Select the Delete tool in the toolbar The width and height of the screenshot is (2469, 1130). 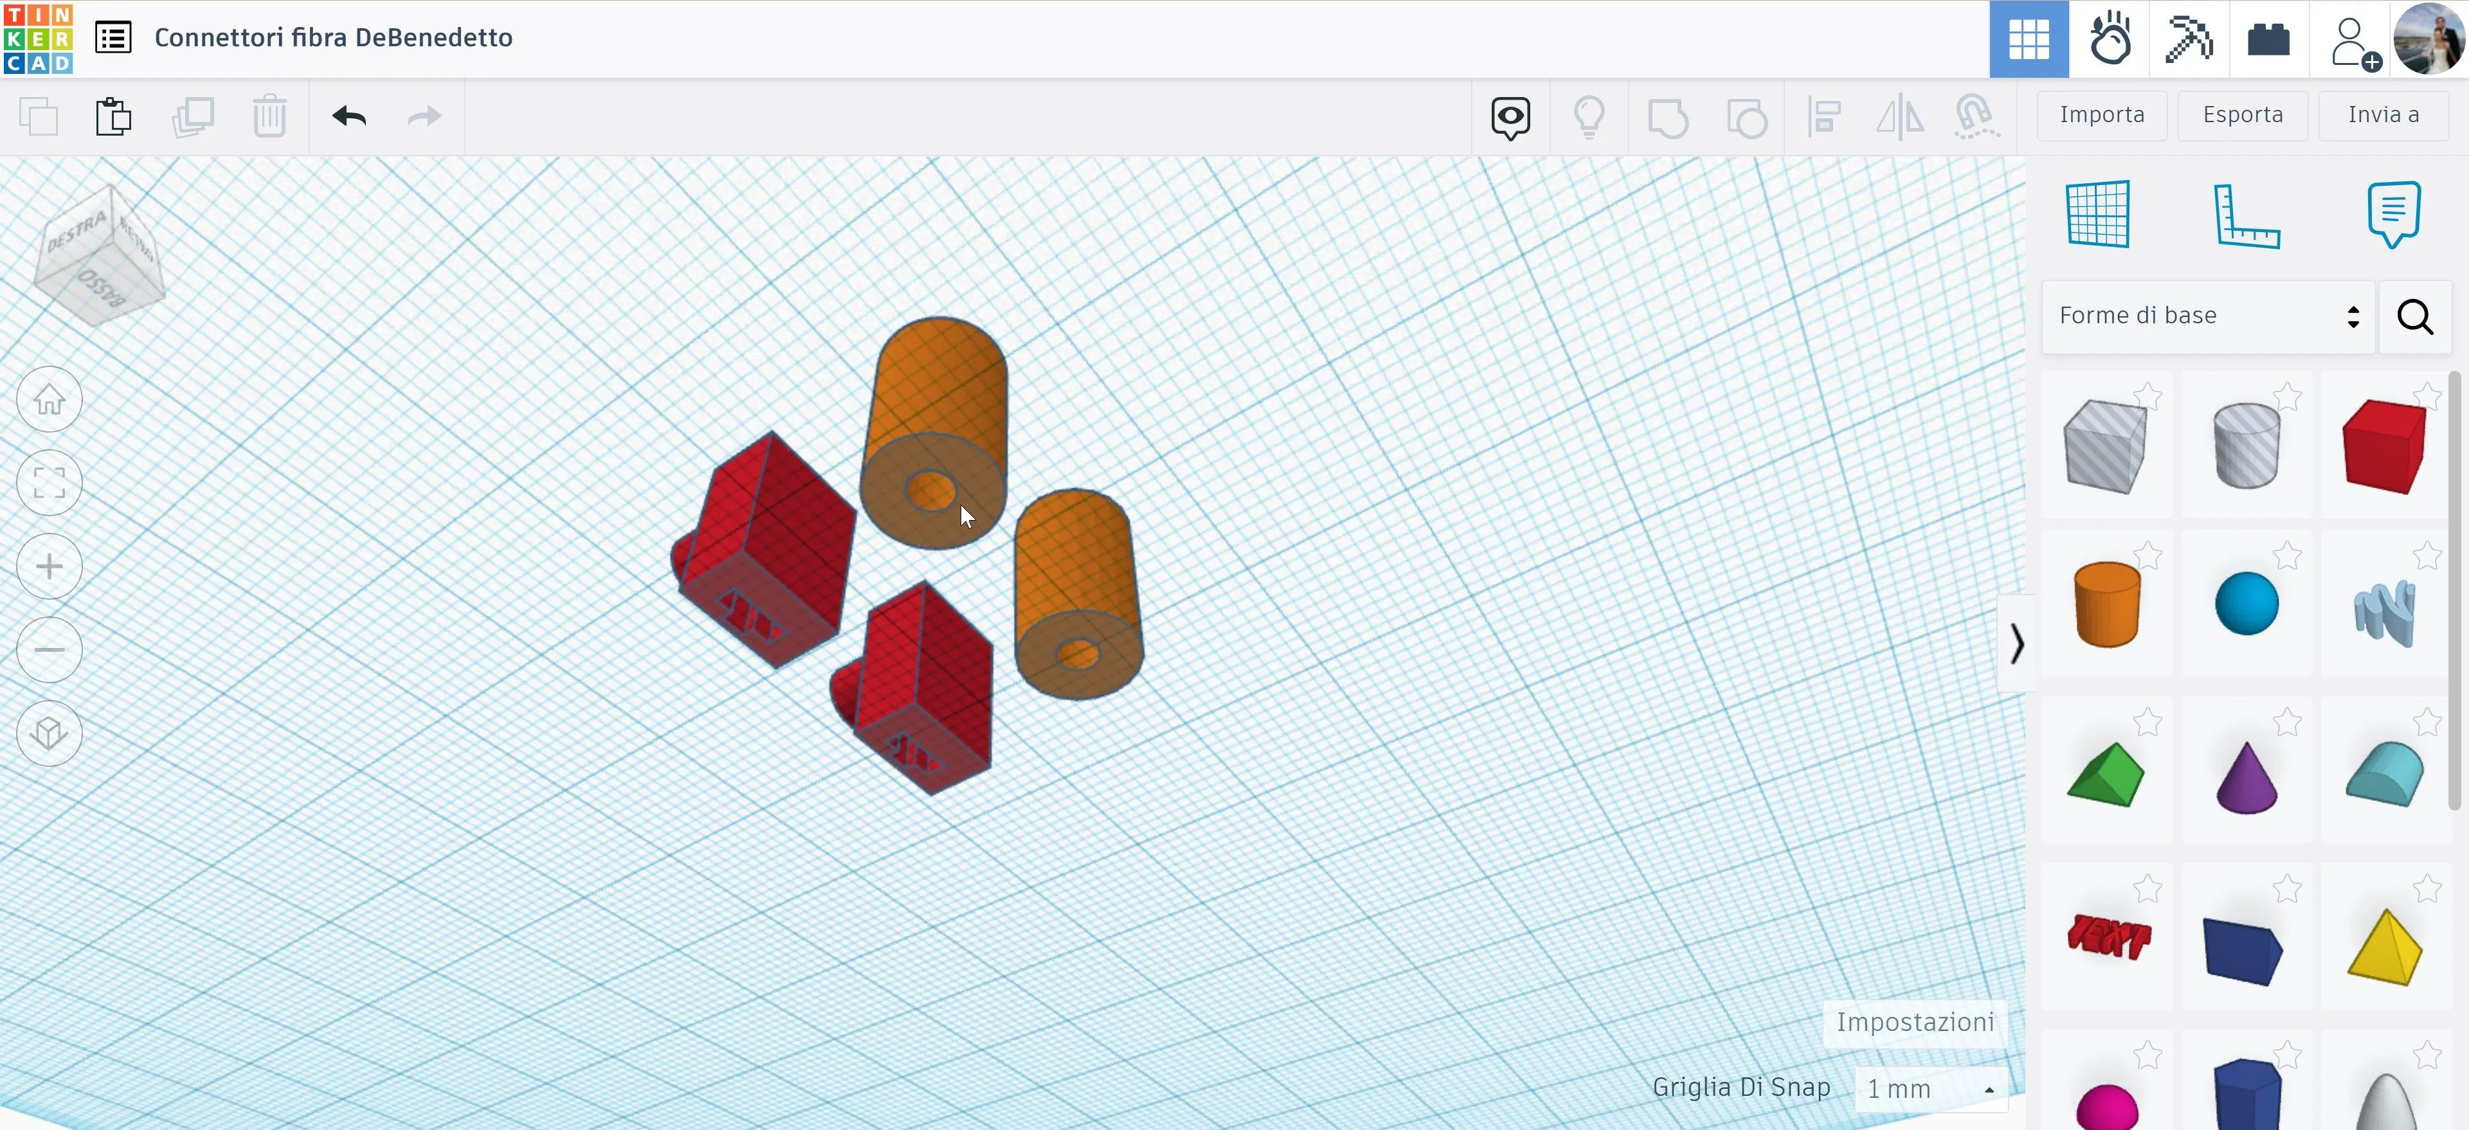tap(271, 116)
